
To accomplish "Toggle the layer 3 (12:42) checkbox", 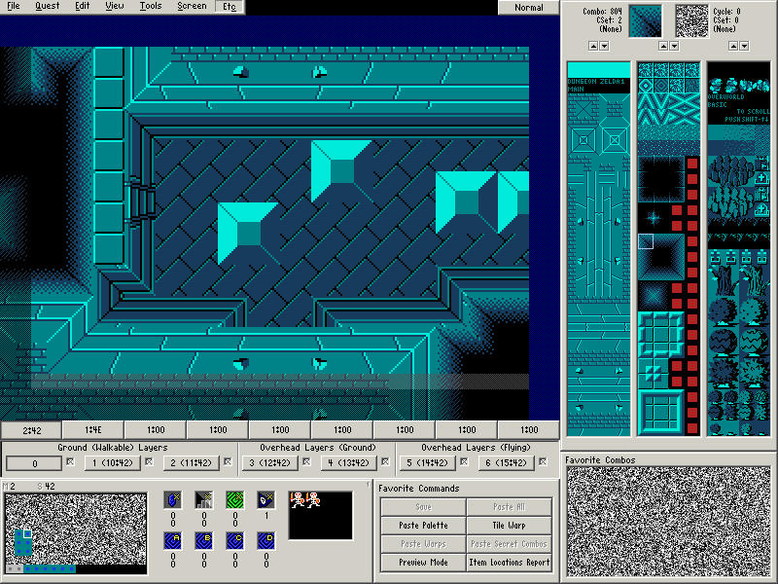I will 306,461.
